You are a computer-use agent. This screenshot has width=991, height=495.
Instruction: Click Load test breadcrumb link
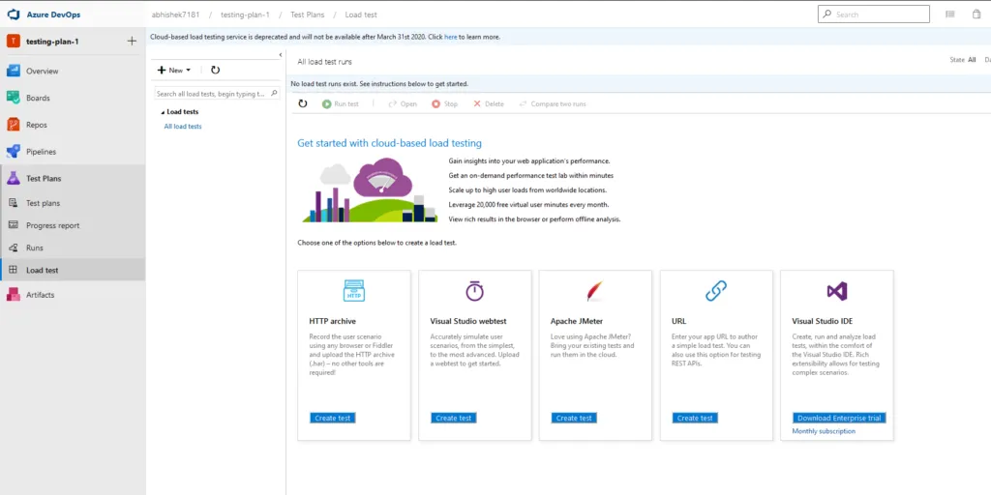(x=361, y=15)
